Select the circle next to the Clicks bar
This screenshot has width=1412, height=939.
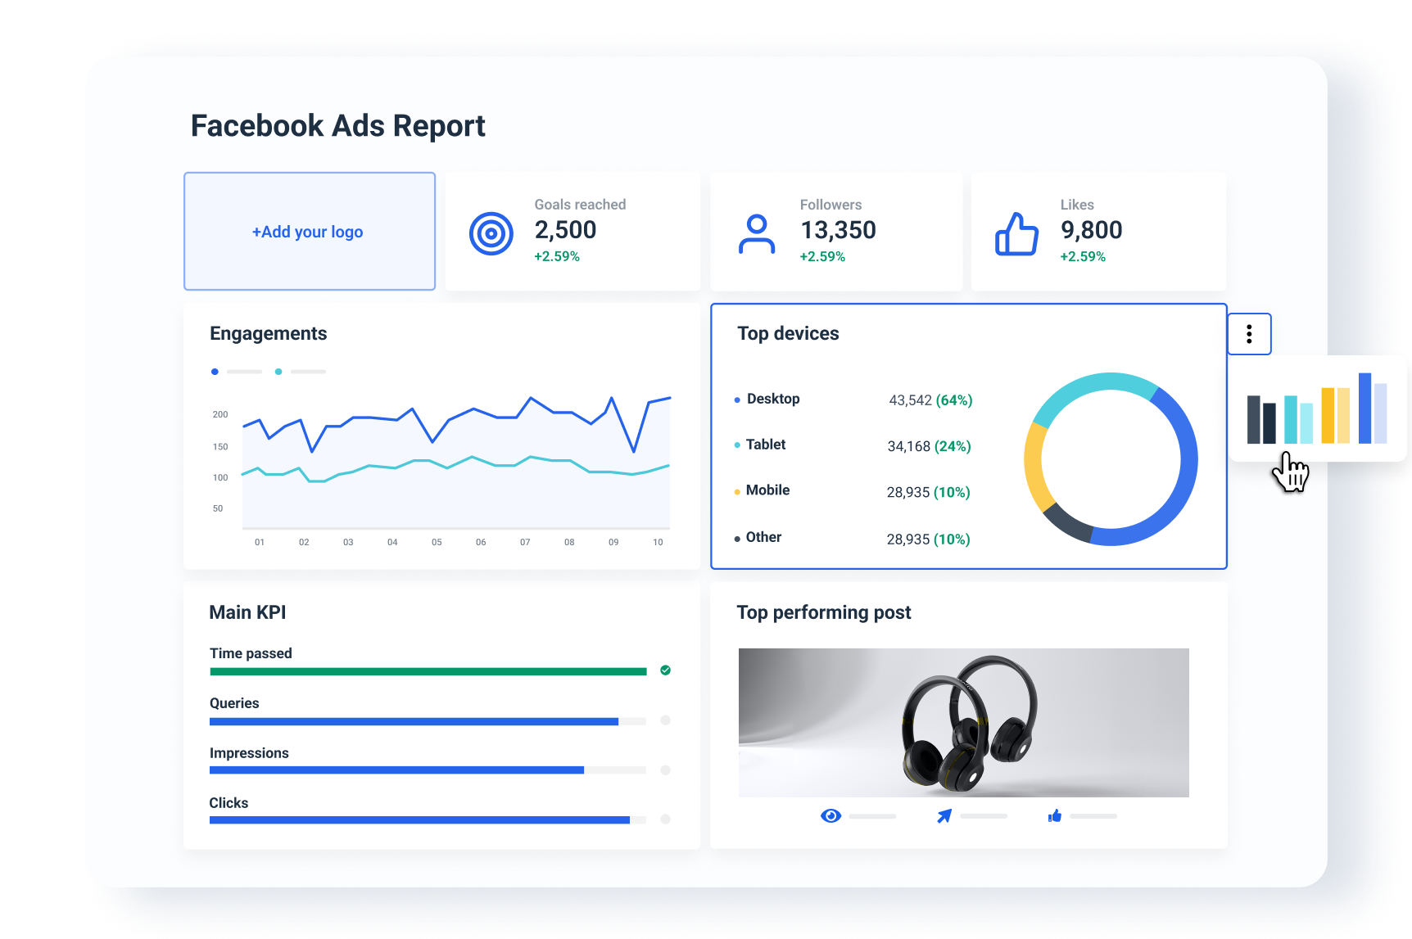point(664,819)
